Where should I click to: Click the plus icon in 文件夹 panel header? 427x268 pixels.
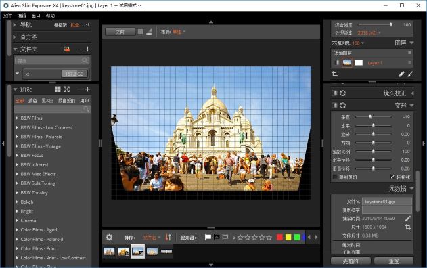[88, 49]
